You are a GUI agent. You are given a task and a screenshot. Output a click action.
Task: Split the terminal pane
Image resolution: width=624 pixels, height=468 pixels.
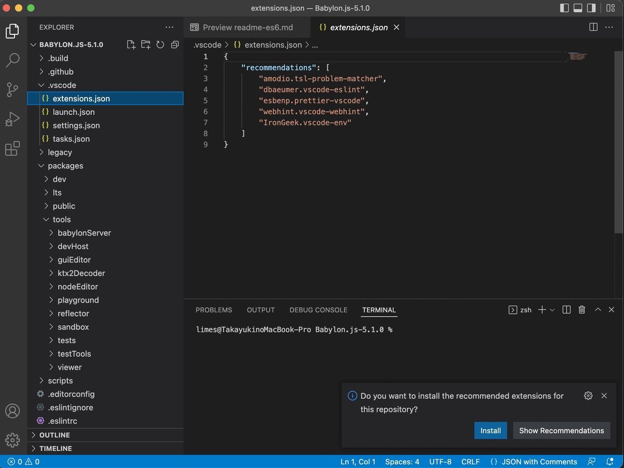tap(566, 309)
